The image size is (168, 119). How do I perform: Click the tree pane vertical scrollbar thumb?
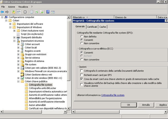[68, 51]
